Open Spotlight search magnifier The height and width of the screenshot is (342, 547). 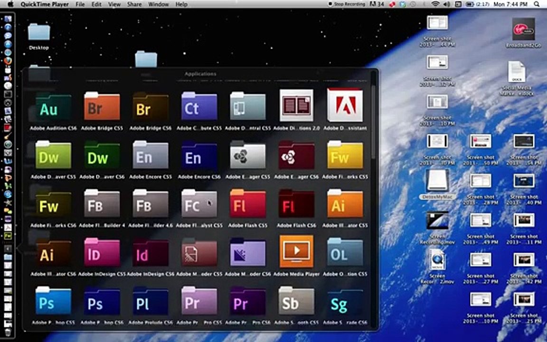(537, 4)
